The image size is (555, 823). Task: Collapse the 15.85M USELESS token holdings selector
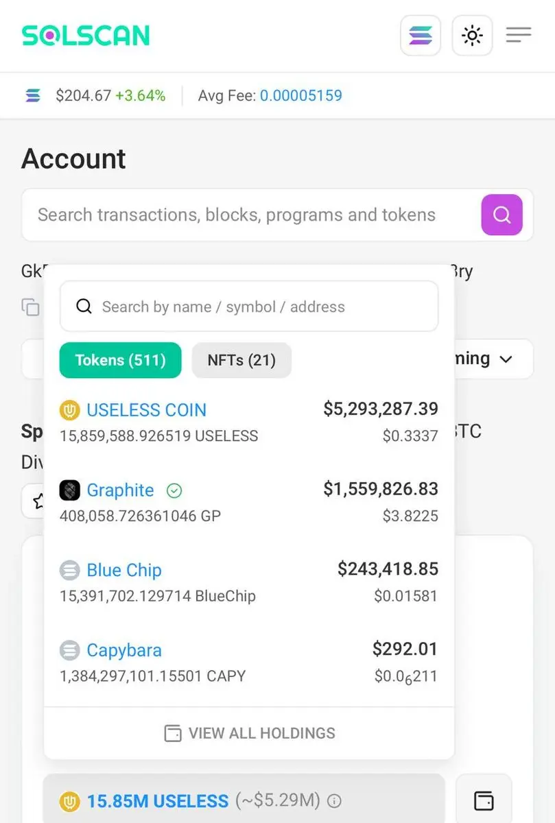[244, 799]
